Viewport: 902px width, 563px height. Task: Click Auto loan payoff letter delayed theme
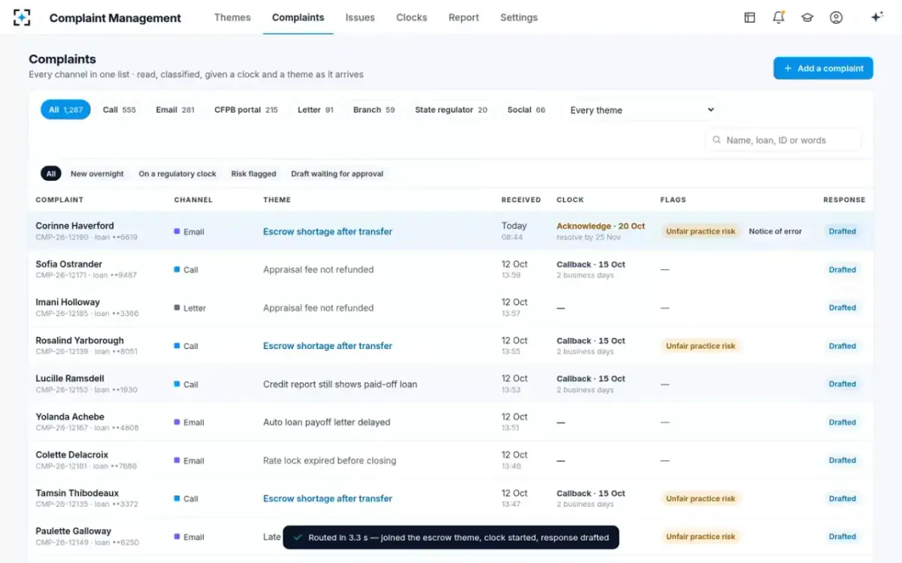tap(326, 423)
